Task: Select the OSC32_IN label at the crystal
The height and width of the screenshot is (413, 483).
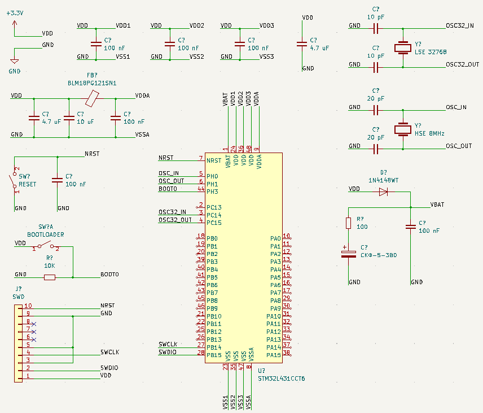Action: click(x=459, y=25)
